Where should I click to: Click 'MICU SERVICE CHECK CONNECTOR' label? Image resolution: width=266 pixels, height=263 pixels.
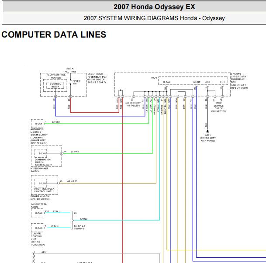coord(218,107)
